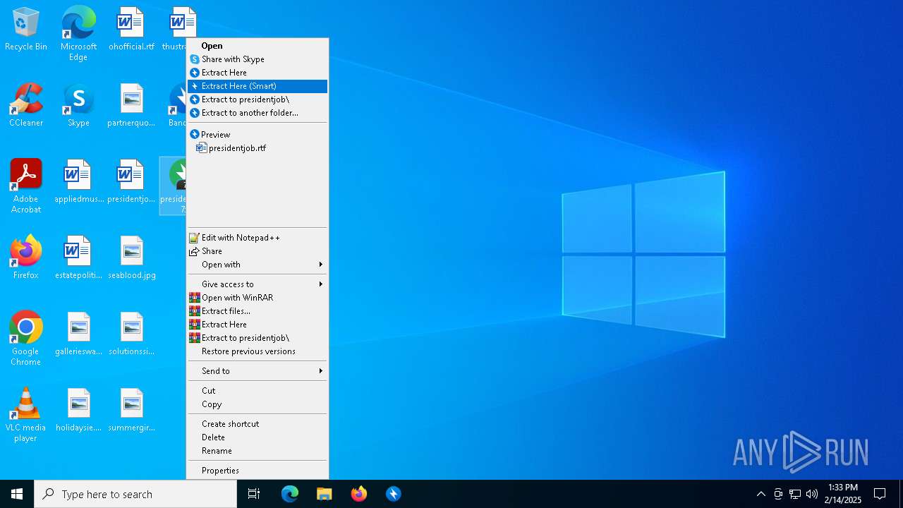
Task: Choose WinRAR Extract files...
Action: pos(257,311)
